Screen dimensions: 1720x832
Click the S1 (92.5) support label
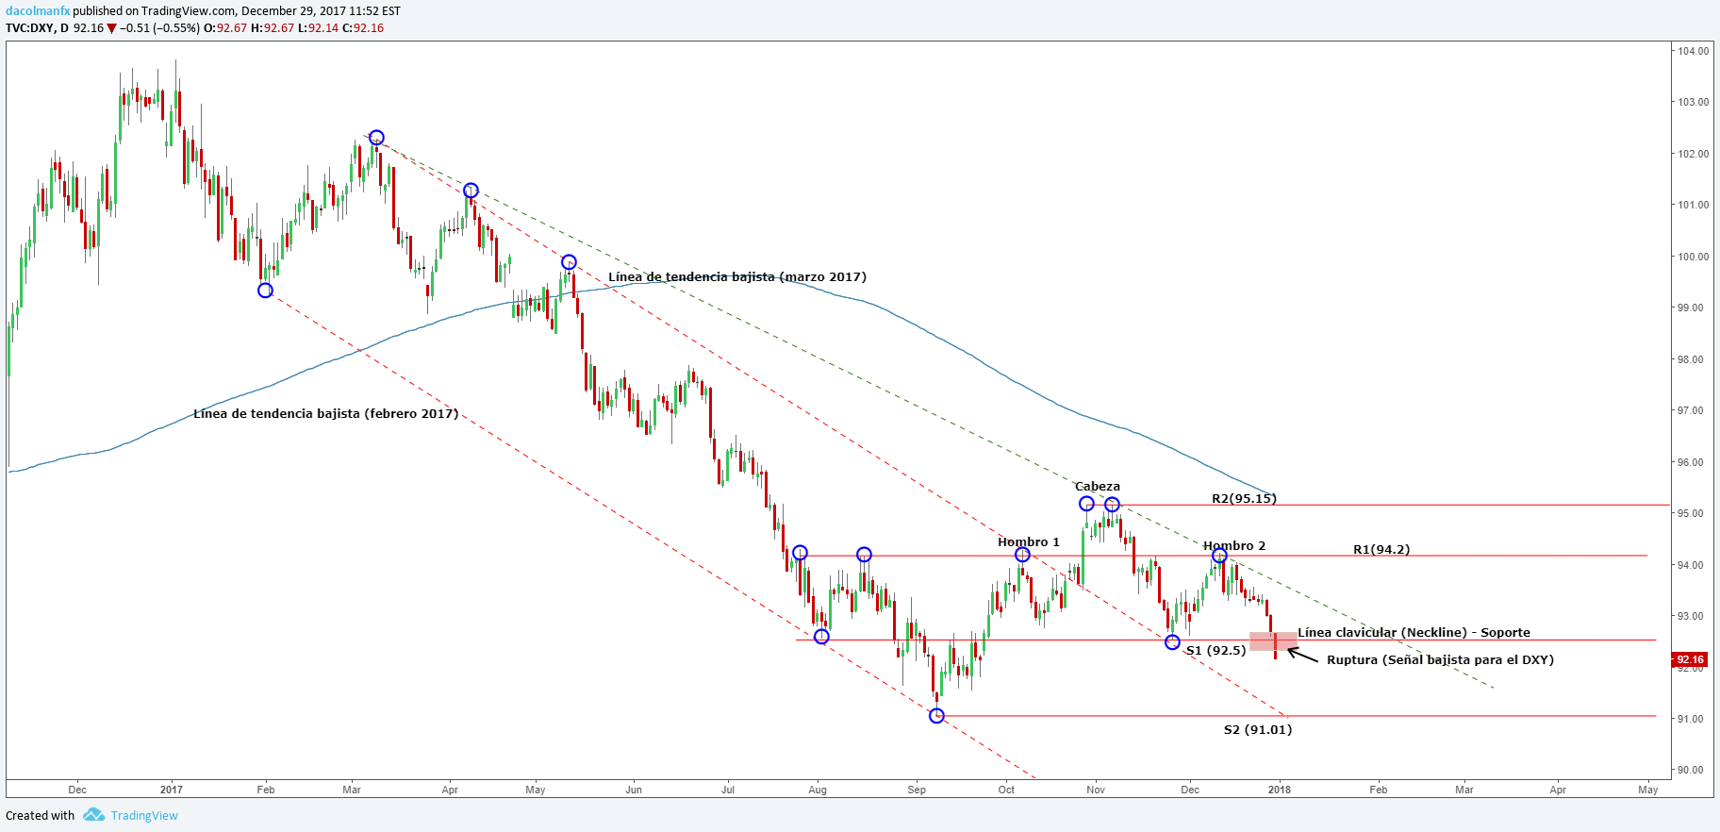click(1216, 650)
